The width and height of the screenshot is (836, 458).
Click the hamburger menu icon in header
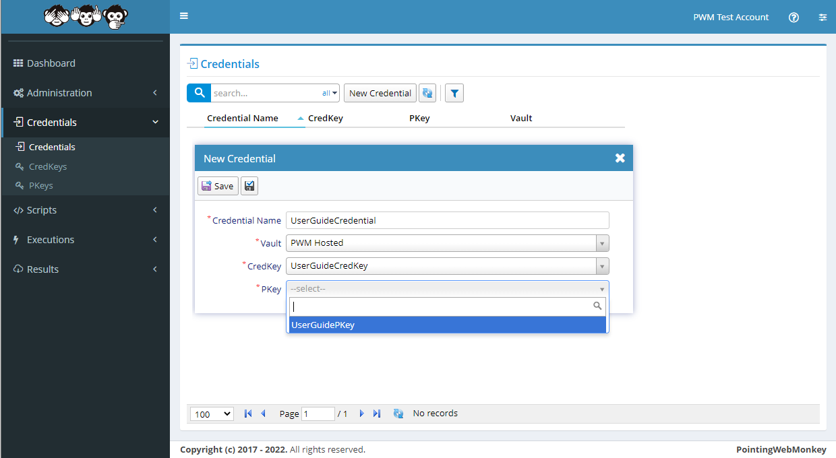(x=184, y=16)
